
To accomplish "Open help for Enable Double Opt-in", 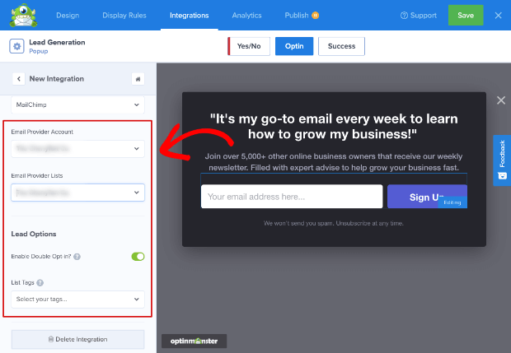I will point(77,257).
